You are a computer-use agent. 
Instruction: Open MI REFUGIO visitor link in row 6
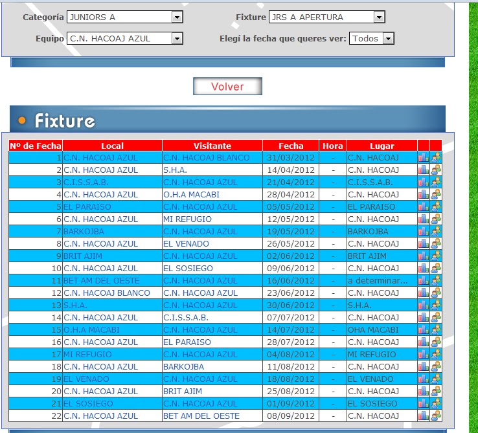tap(187, 219)
